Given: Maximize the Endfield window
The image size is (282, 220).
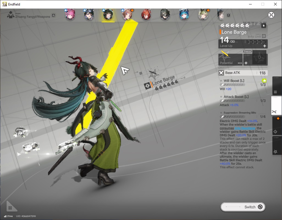Looking at the screenshot, I should [x=263, y=4].
